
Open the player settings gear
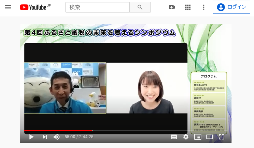pyautogui.click(x=186, y=137)
